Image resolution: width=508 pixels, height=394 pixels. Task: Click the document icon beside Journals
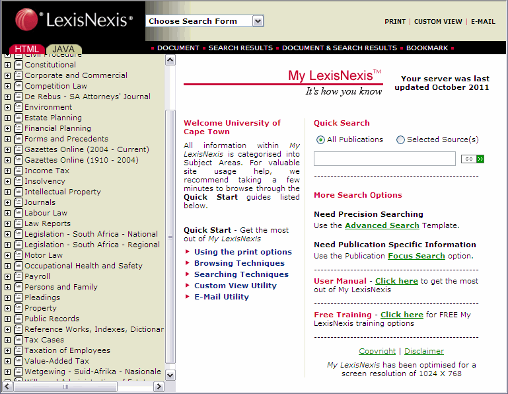pos(18,202)
